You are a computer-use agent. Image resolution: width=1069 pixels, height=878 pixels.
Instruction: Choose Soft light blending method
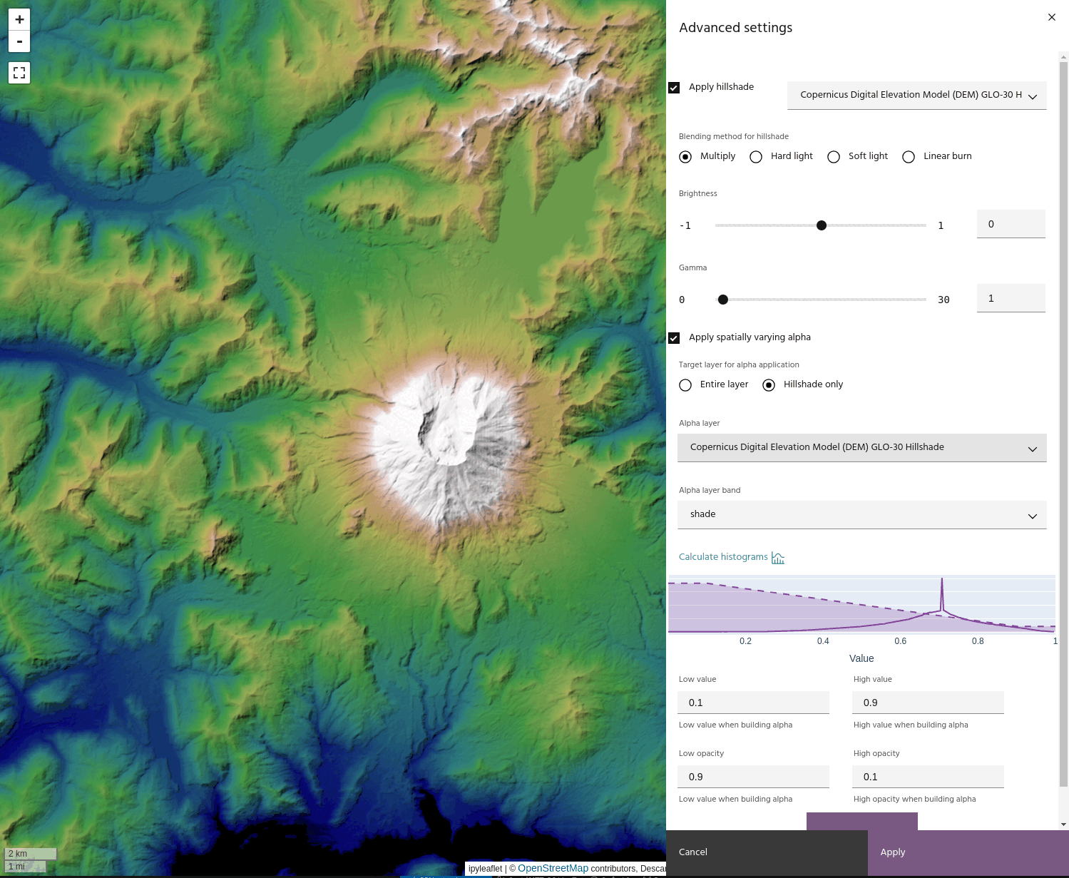coord(834,157)
